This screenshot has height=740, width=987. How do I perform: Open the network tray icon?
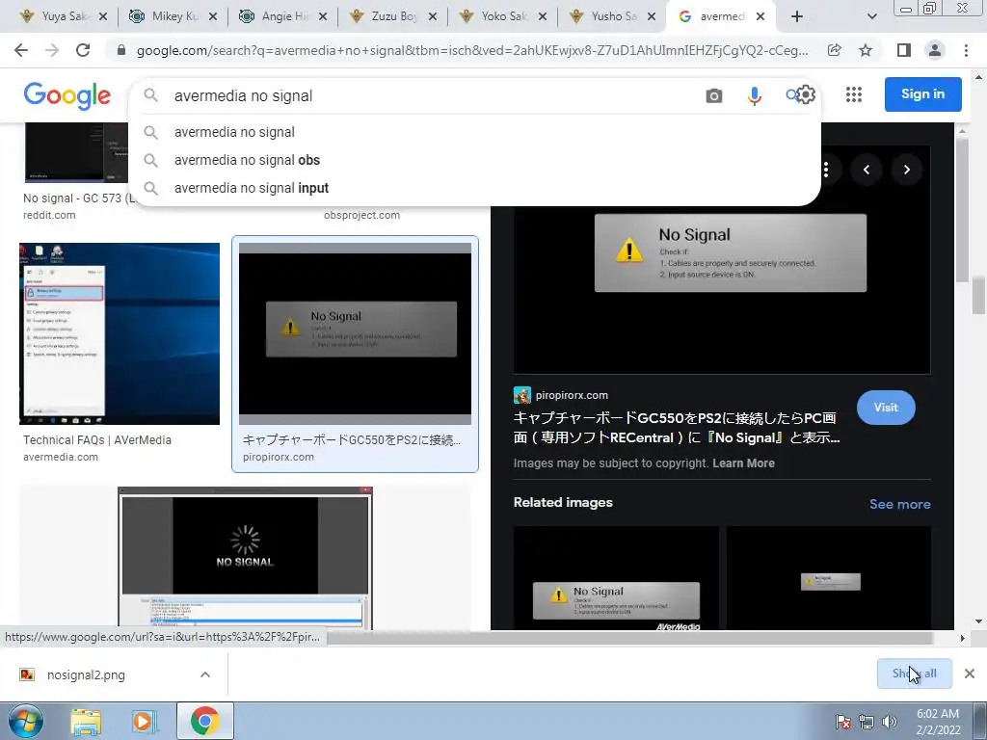point(867,722)
